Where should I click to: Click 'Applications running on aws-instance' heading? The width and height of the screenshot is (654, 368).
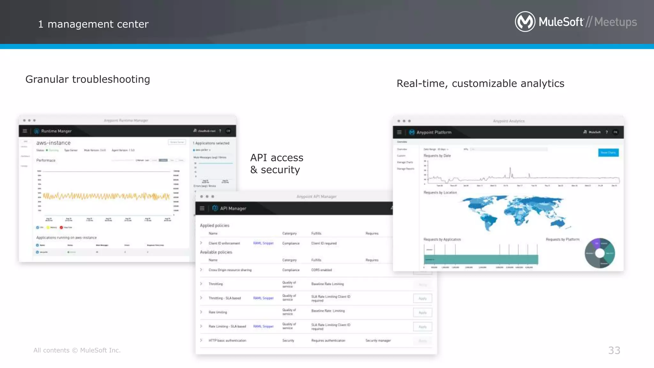pos(66,238)
